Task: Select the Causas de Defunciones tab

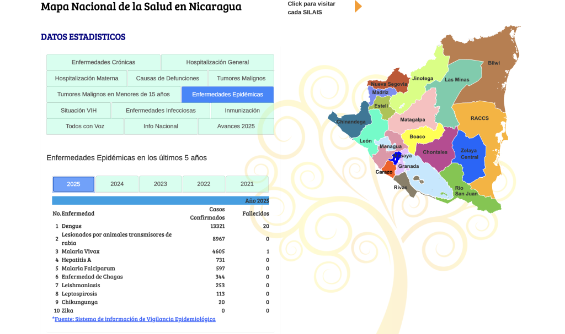Action: [x=168, y=78]
